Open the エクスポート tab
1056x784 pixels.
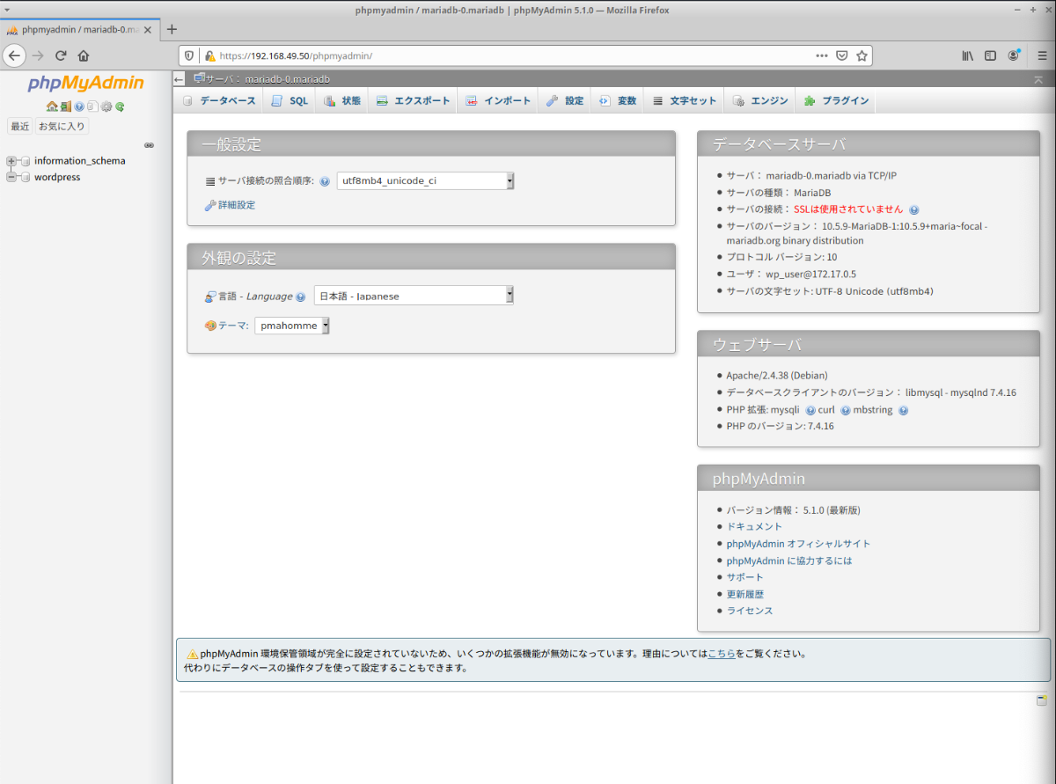pos(413,100)
